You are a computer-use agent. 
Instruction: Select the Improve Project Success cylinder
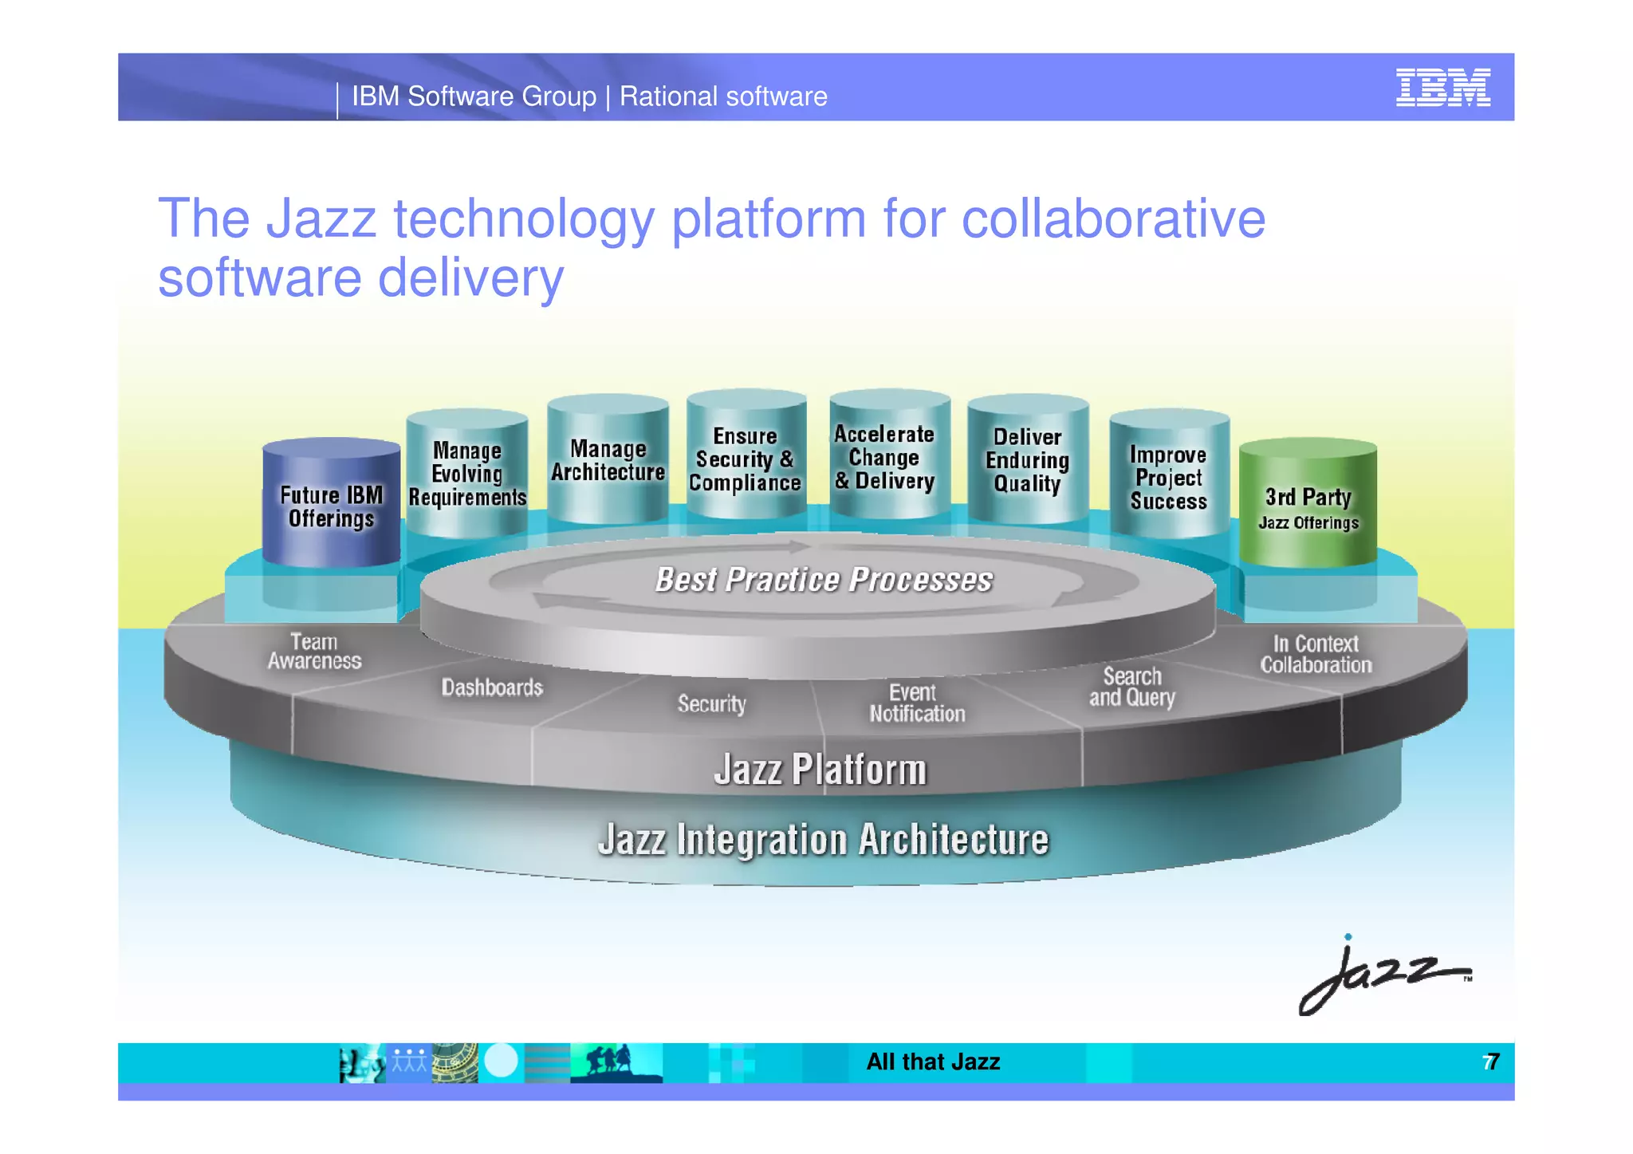(1169, 474)
